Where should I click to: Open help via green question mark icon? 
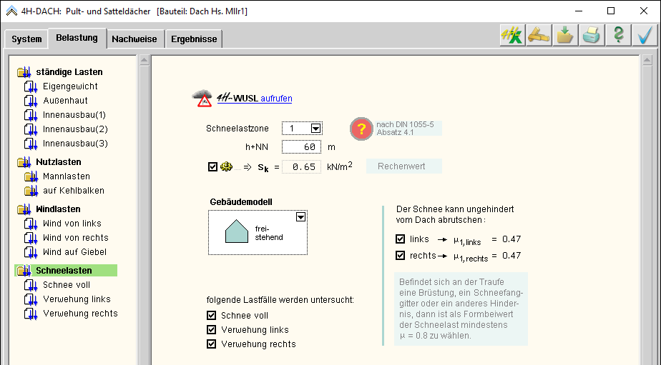coord(617,36)
